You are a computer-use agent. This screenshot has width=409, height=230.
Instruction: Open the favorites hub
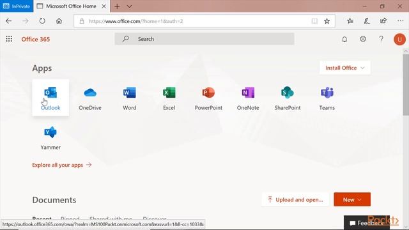(350, 21)
